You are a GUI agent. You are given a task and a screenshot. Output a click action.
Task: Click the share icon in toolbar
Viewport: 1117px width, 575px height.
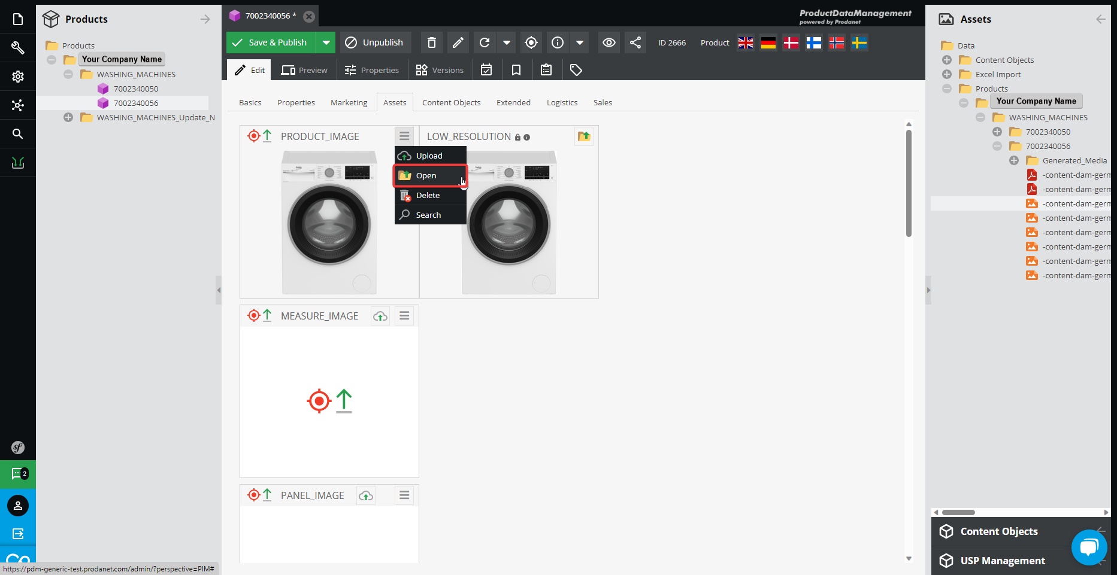(x=635, y=42)
